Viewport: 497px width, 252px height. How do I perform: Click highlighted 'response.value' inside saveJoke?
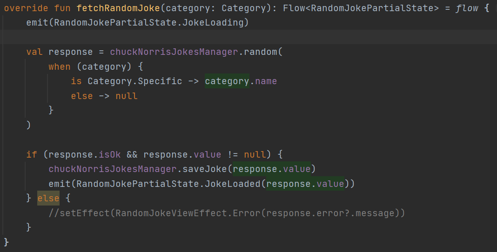tap(272, 169)
